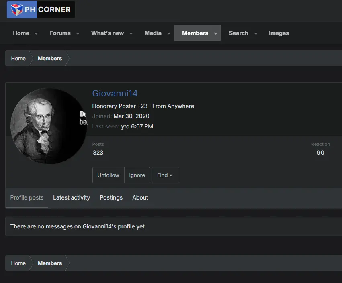
Task: Click the Reaction score 90
Action: pos(320,153)
